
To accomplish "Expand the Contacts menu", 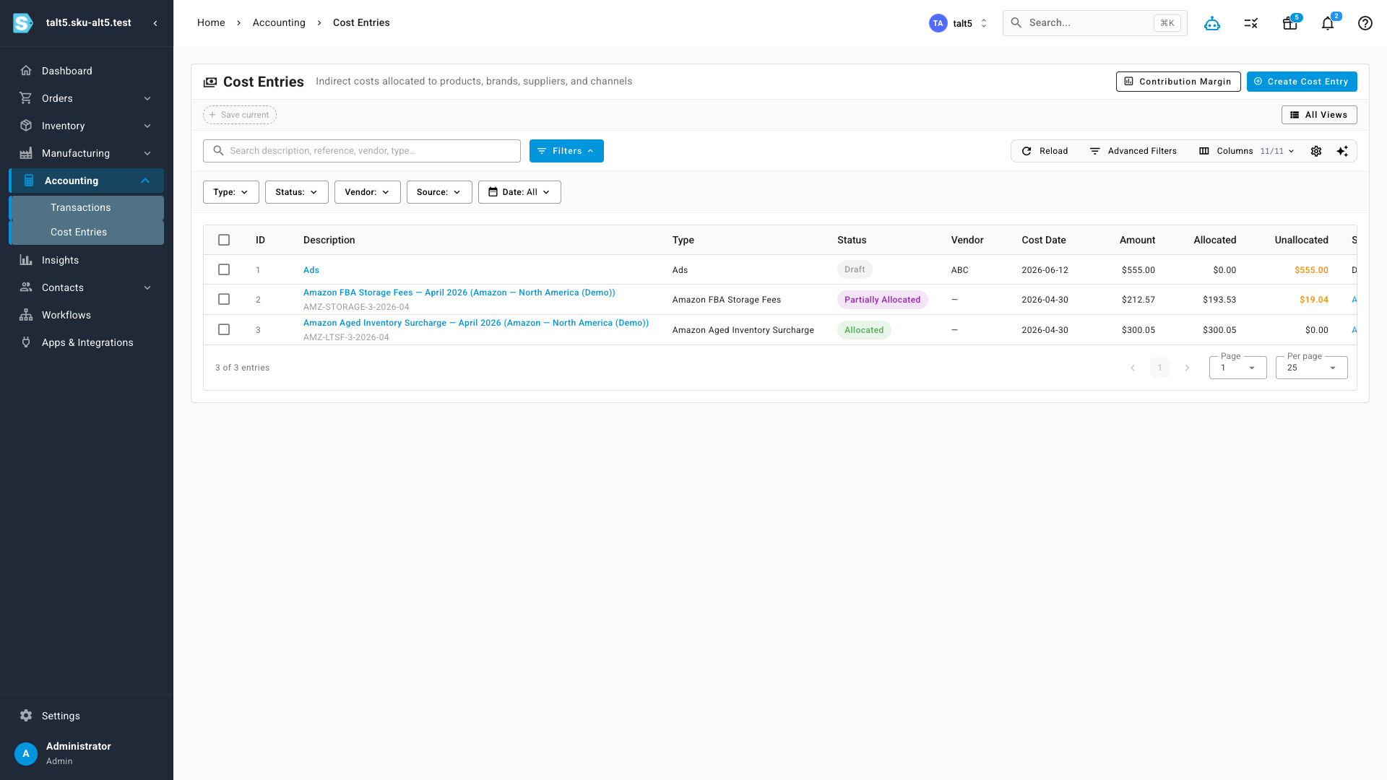I will tap(87, 287).
